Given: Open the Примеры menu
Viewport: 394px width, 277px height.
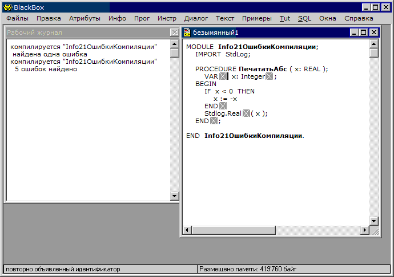Looking at the screenshot, I should click(x=257, y=18).
